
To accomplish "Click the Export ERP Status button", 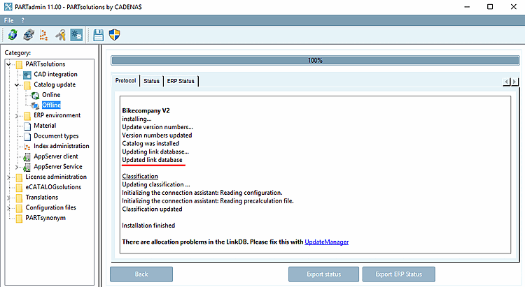I will (399, 274).
